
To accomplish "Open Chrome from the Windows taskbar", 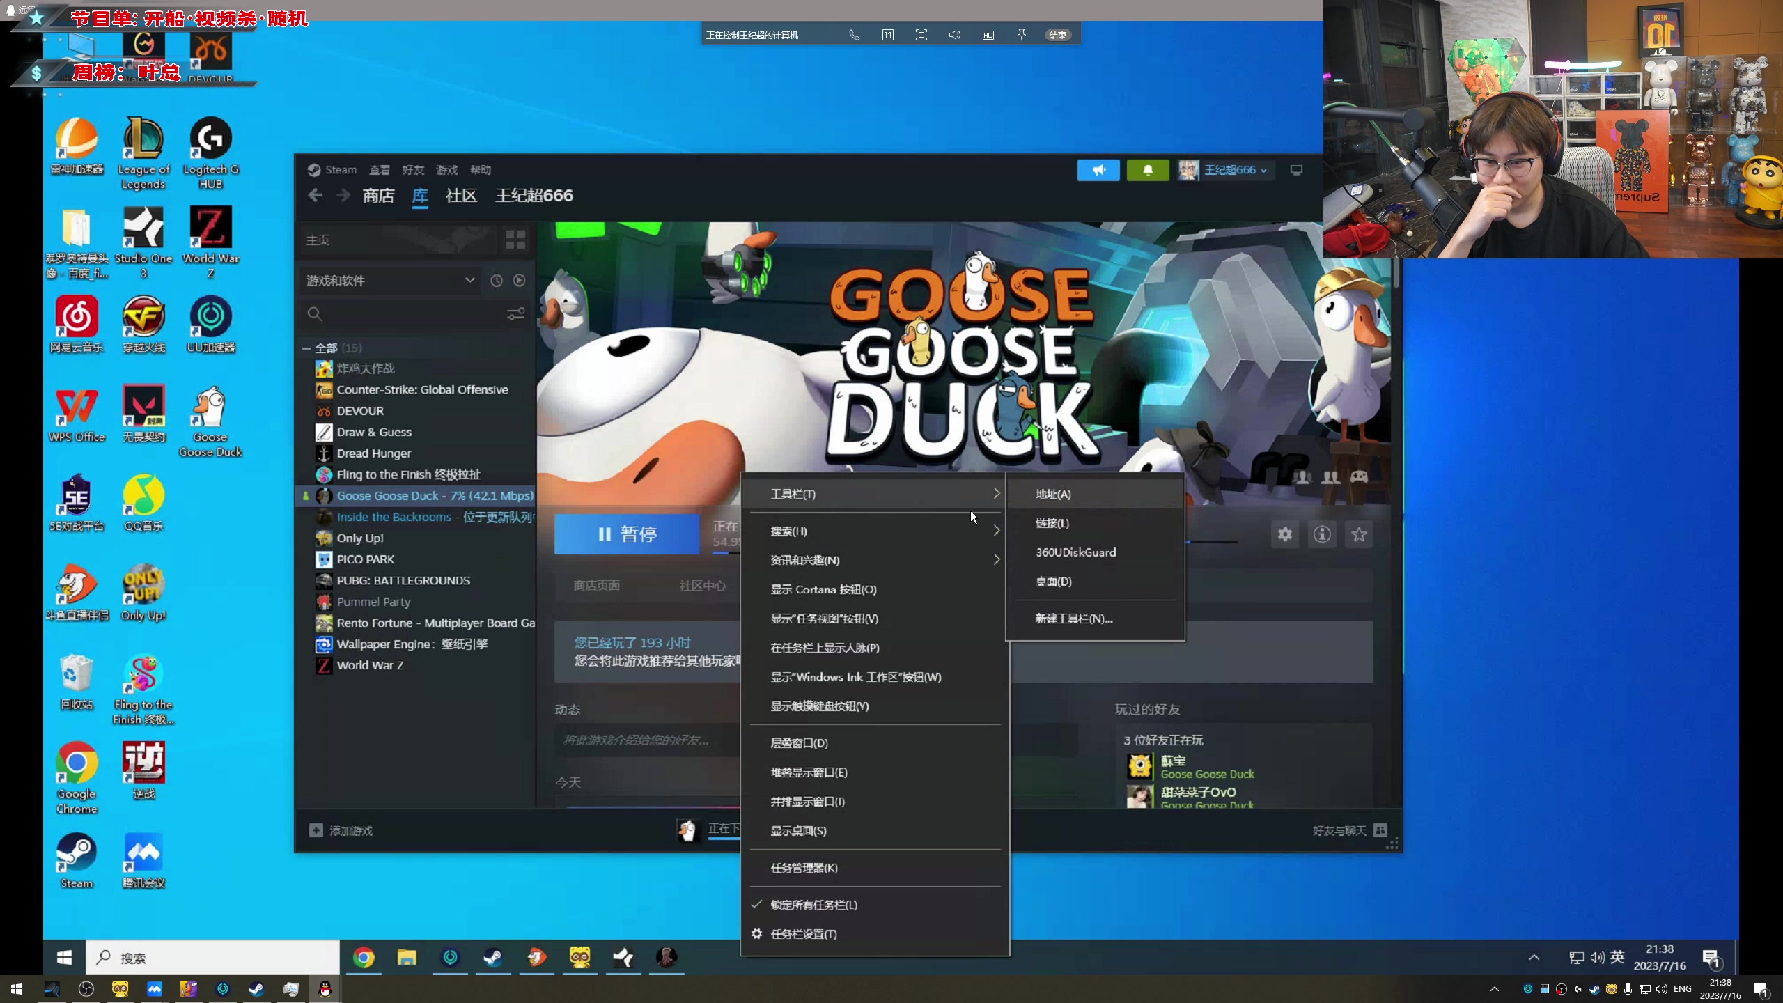I will coord(363,958).
